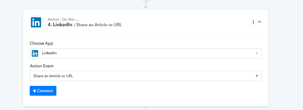The width and height of the screenshot is (303, 110).
Task: Click the 'Action : Do this ...' text
Action: pyautogui.click(x=63, y=19)
